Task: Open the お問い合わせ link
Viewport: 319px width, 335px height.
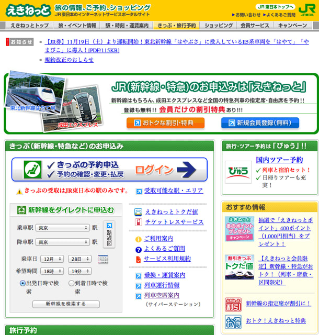Action: pyautogui.click(x=246, y=15)
